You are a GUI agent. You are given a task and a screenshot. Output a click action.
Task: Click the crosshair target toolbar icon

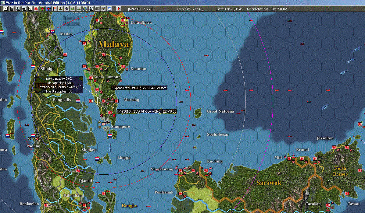point(91,9)
